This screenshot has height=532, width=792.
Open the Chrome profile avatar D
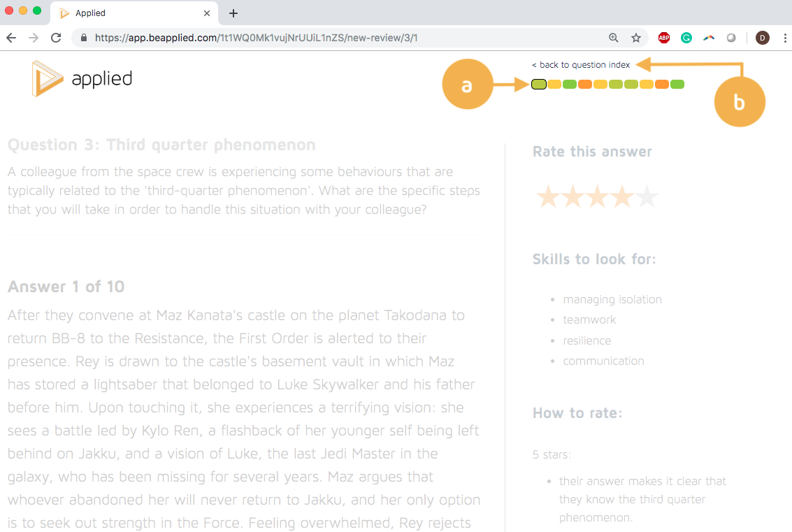pos(763,38)
